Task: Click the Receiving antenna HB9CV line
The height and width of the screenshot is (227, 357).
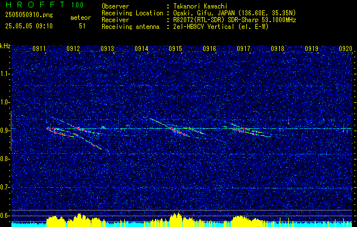Action: 185,27
